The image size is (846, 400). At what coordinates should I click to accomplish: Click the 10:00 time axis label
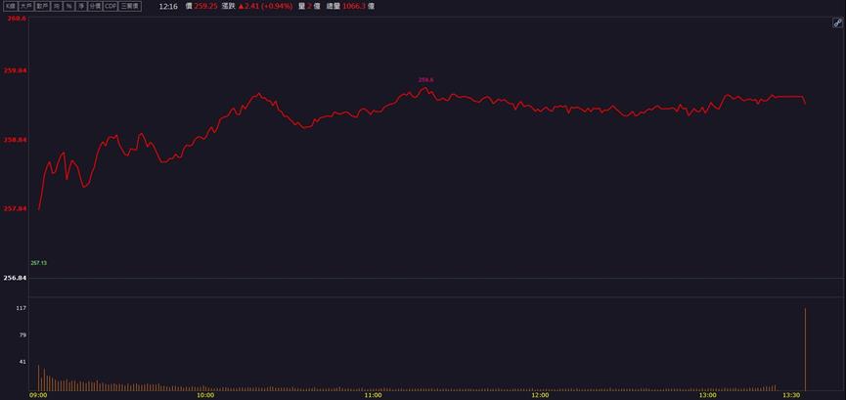[205, 395]
